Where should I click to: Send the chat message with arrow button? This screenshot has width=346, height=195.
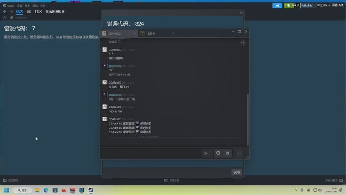[206, 153]
